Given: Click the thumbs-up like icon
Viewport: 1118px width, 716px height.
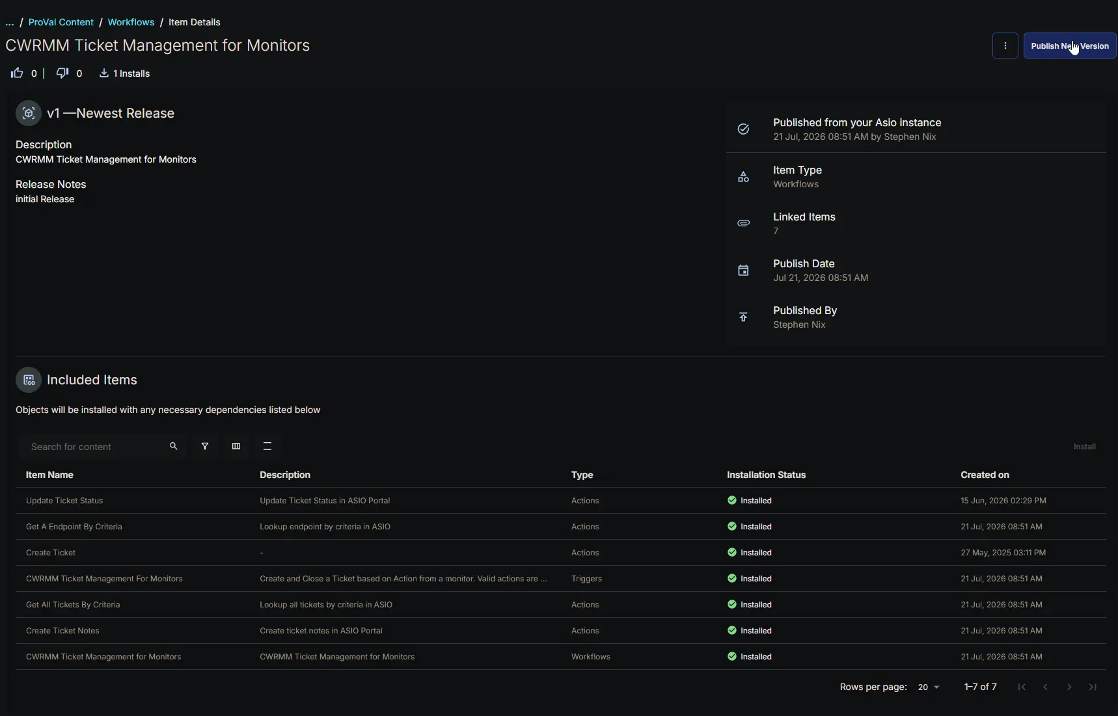Looking at the screenshot, I should click(x=17, y=73).
